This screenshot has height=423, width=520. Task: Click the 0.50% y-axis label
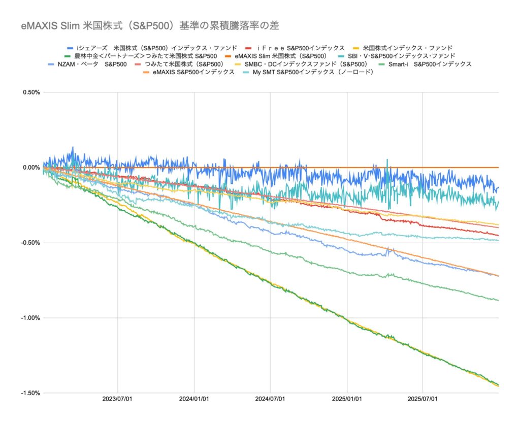tap(30, 92)
